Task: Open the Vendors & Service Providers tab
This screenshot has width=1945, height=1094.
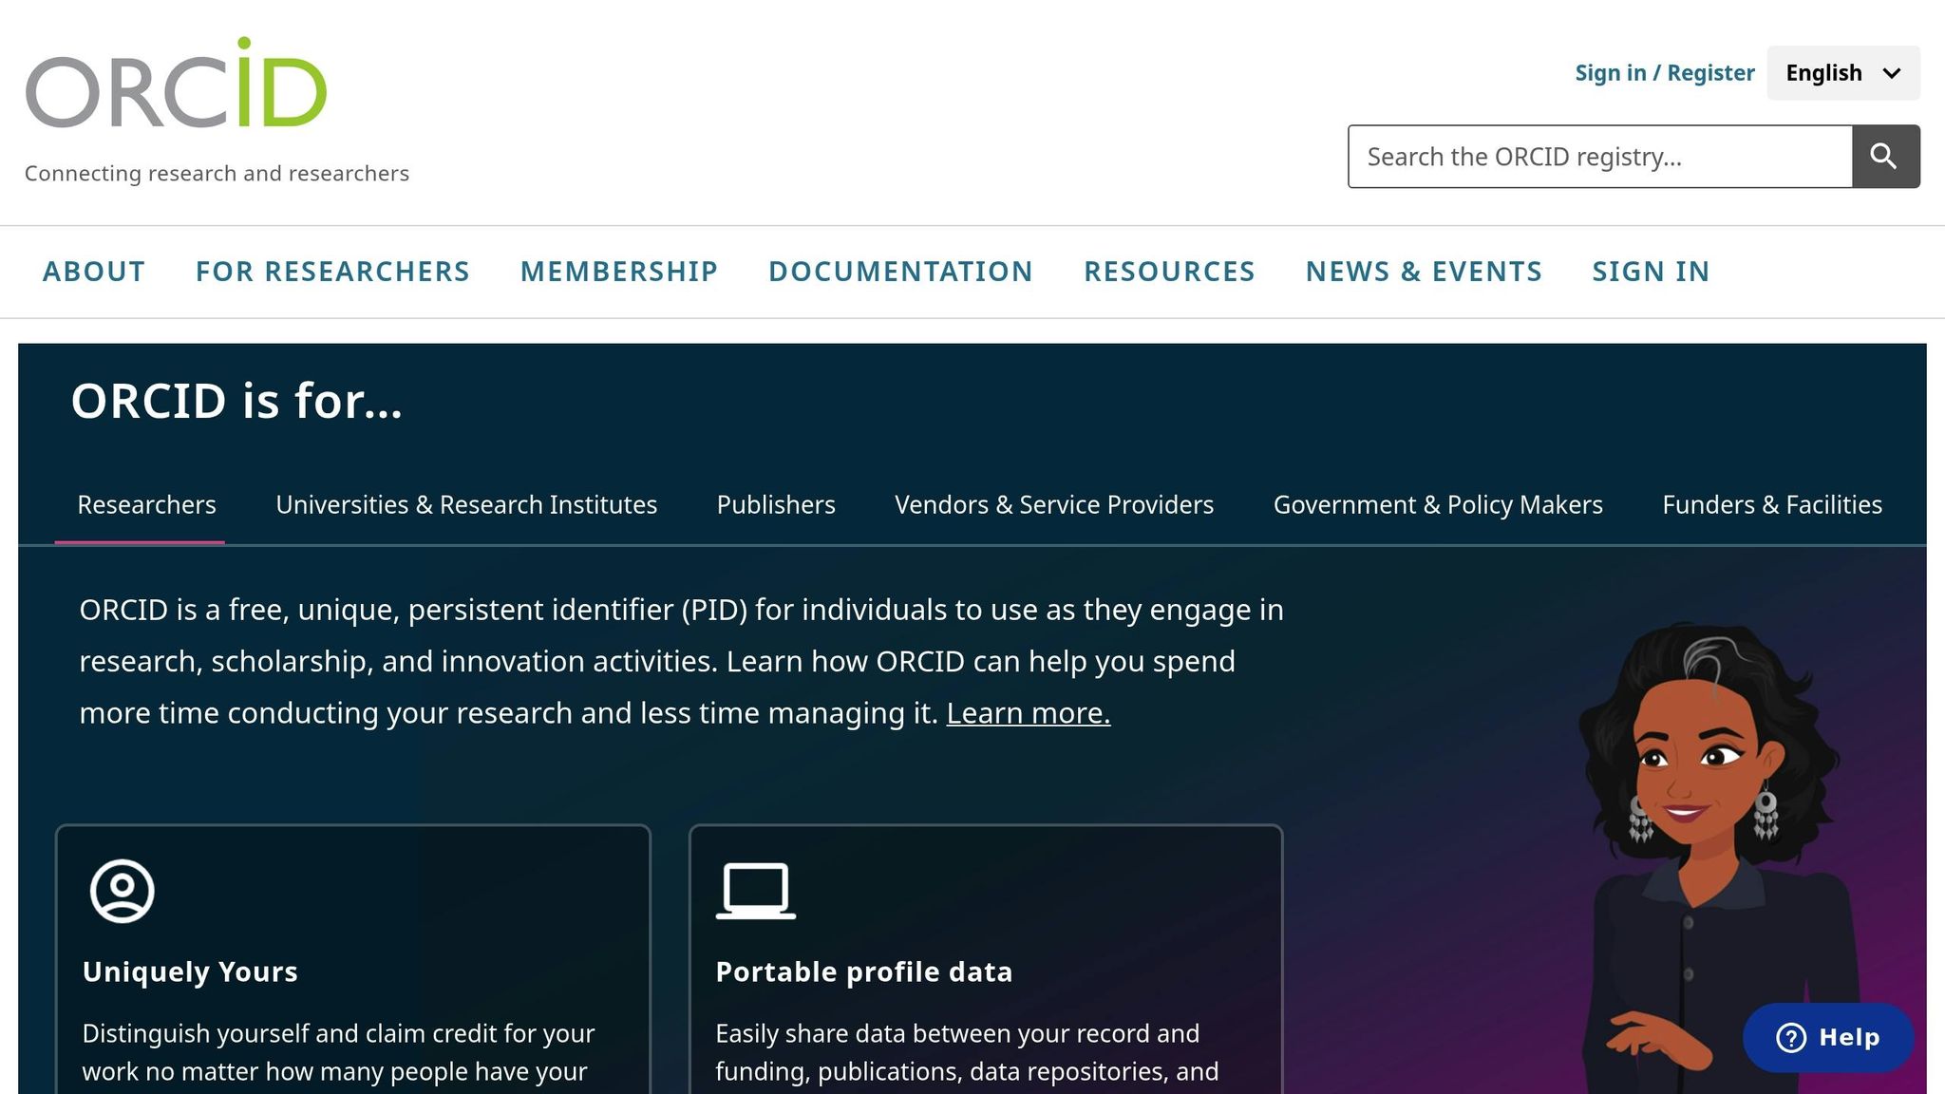Action: coord(1053,504)
